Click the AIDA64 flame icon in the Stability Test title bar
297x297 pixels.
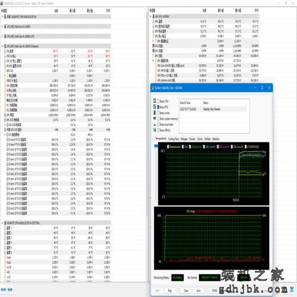153,88
